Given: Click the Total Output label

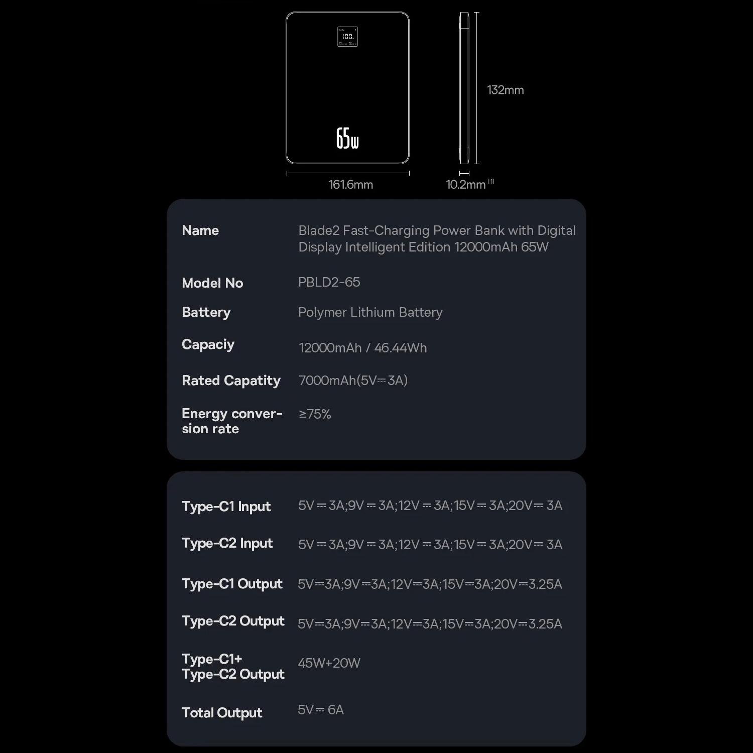Looking at the screenshot, I should 222,713.
